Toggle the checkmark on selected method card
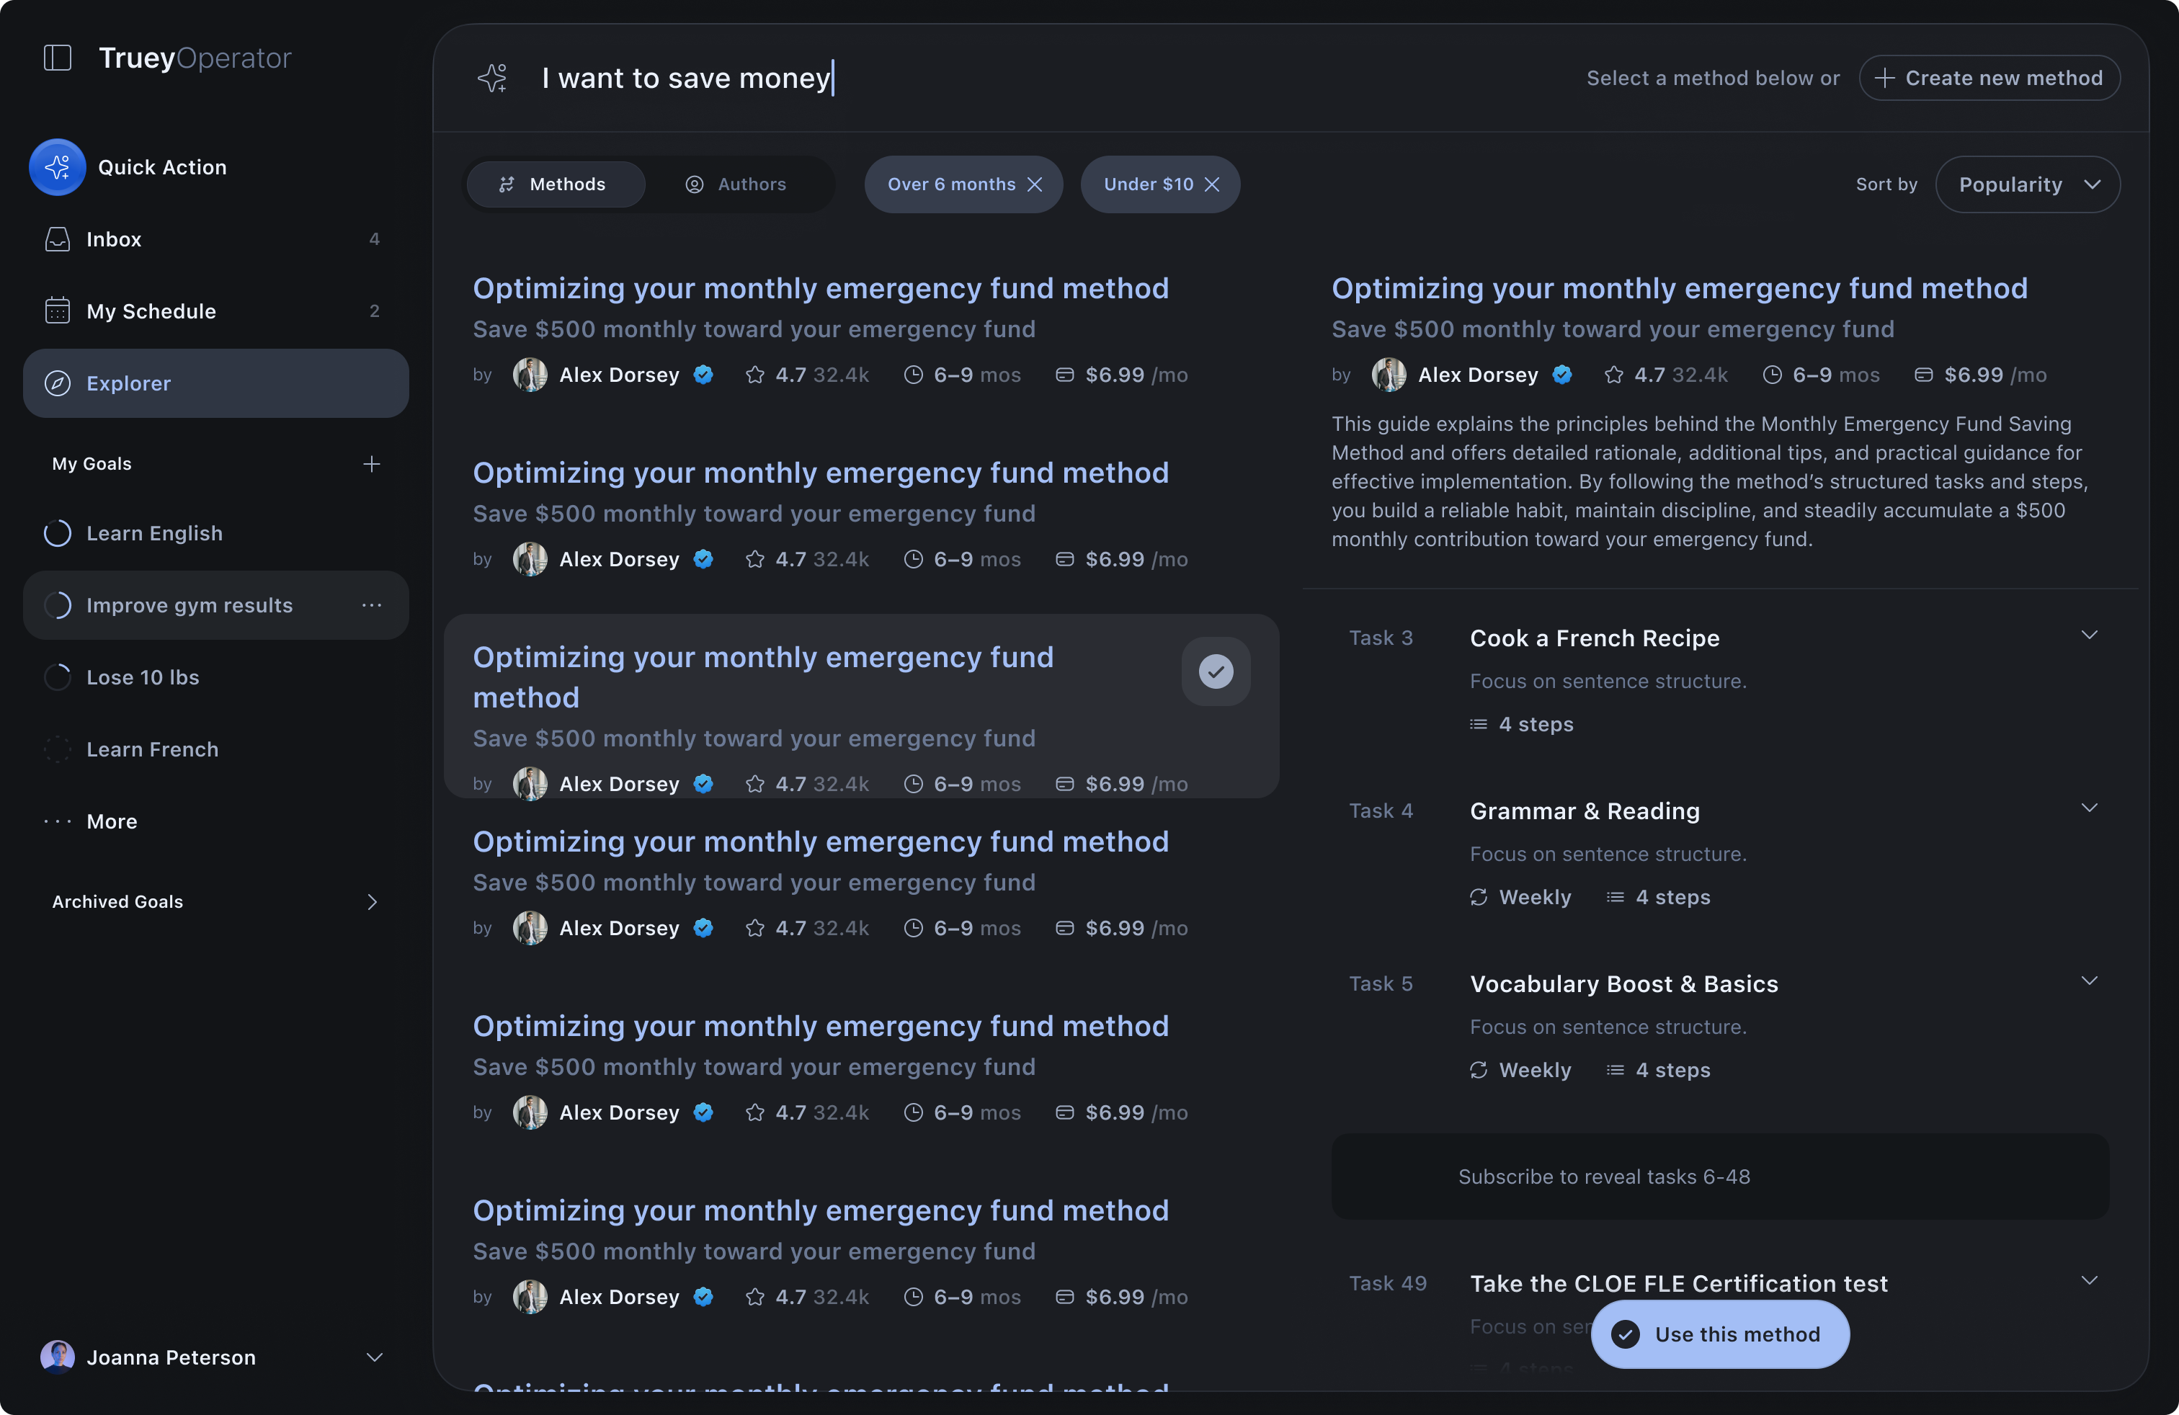 coord(1216,671)
